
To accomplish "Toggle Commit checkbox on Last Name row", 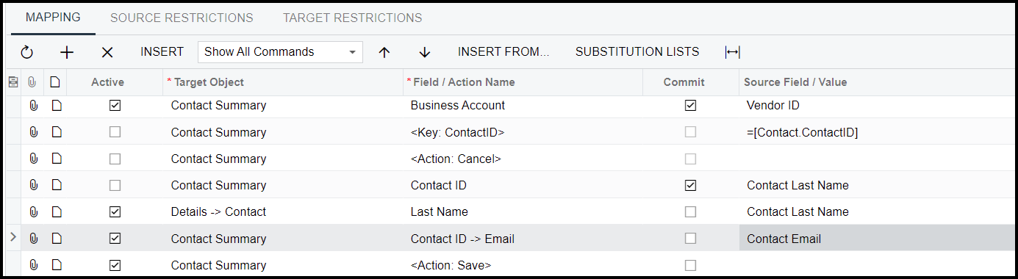I will (690, 212).
